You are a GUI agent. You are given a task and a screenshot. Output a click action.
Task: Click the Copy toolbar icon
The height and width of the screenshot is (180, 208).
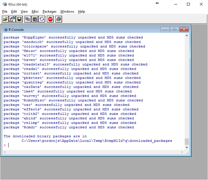(28, 19)
